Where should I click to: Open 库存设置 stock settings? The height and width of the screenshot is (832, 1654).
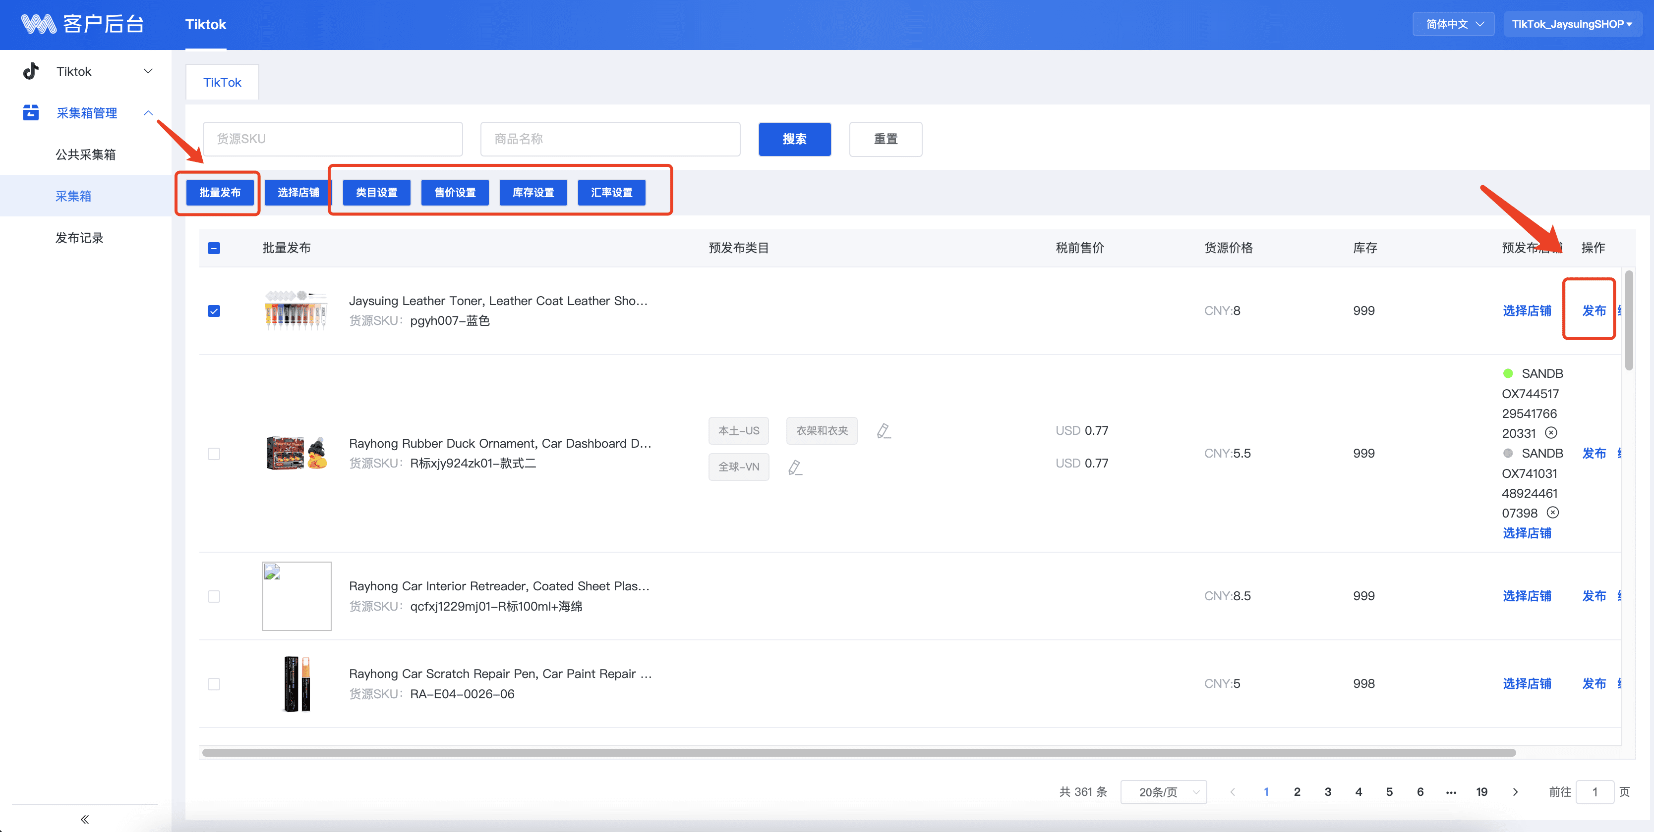pyautogui.click(x=533, y=193)
